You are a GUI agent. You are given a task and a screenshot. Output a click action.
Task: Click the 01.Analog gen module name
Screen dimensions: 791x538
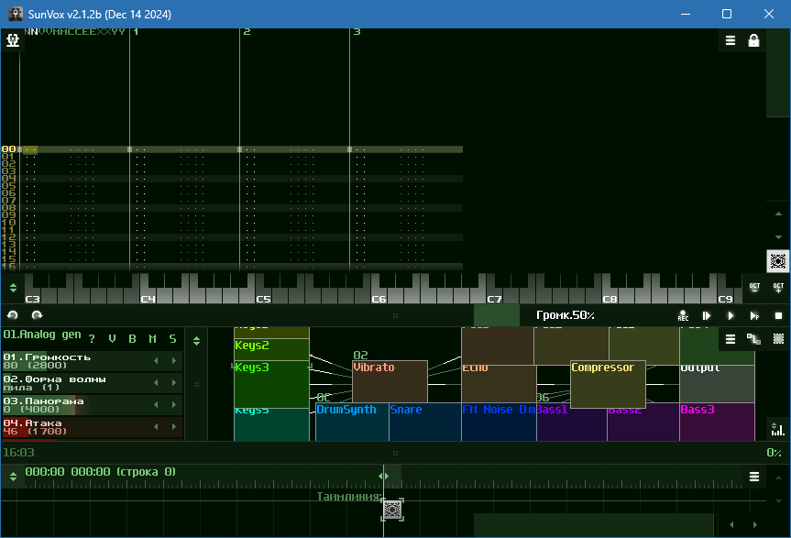coord(42,335)
